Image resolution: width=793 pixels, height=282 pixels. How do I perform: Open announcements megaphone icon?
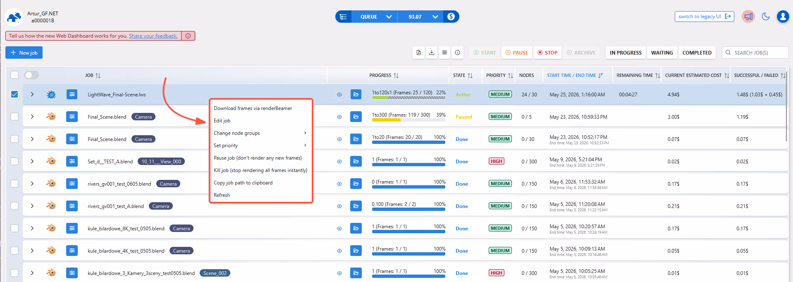(748, 17)
